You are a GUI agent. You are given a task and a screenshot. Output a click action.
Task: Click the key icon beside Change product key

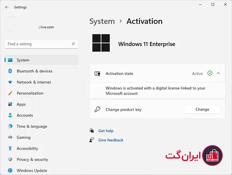click(x=97, y=109)
